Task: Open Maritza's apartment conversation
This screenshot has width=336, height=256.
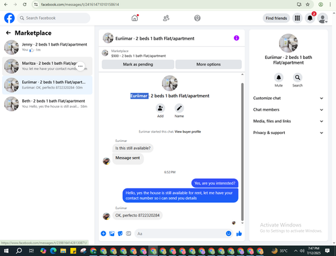Action: [x=47, y=66]
